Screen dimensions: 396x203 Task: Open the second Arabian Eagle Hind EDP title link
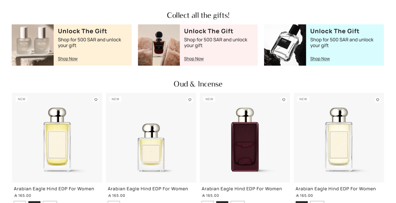[148, 189]
